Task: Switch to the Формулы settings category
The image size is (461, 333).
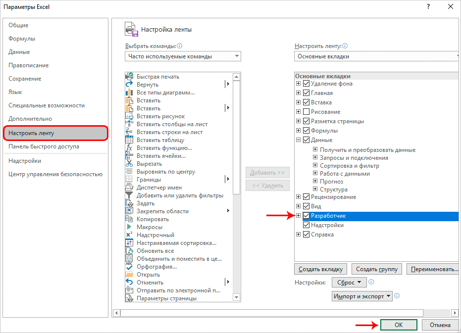Action: (x=22, y=39)
